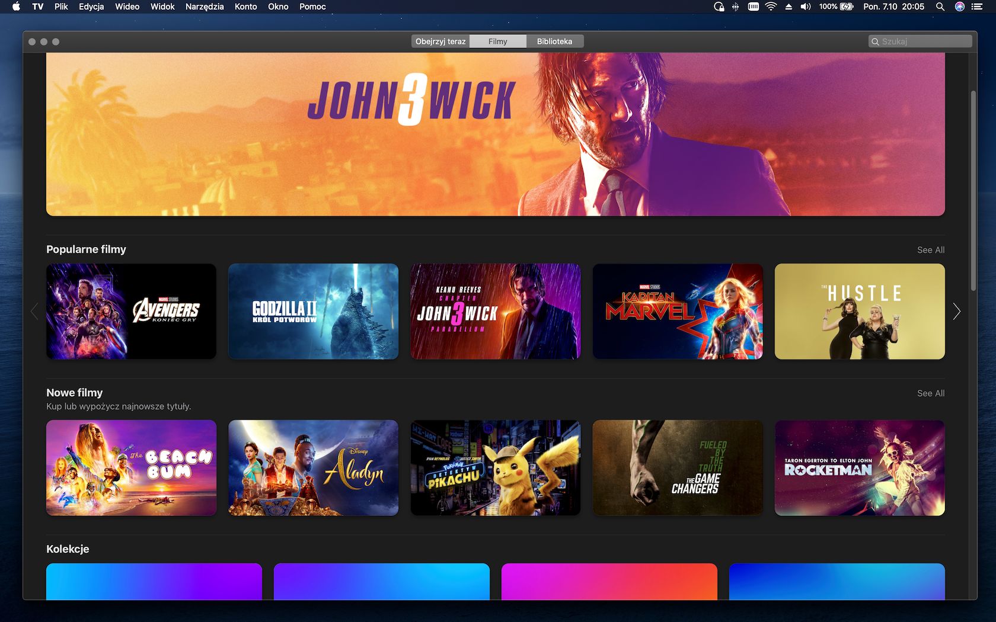Click the eject icon in the menu bar
996x622 pixels.
pos(788,7)
